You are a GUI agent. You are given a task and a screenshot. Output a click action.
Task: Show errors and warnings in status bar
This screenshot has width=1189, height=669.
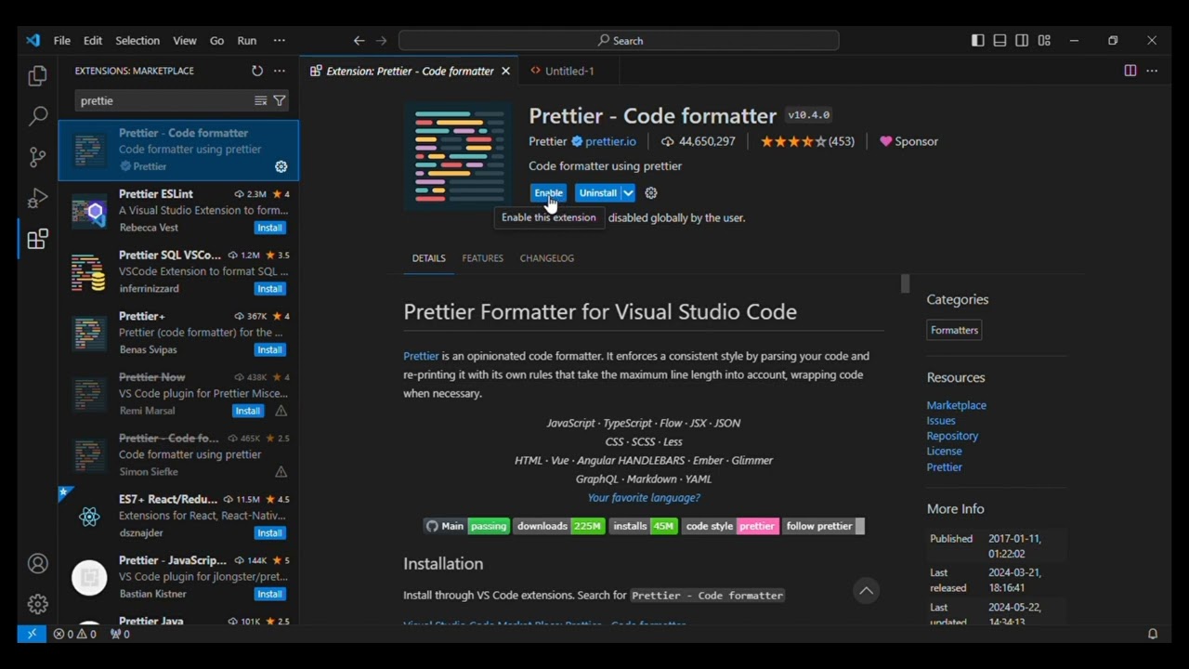(74, 634)
